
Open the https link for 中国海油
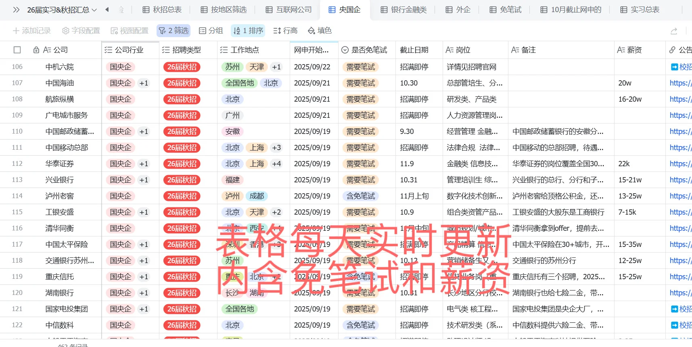[681, 83]
